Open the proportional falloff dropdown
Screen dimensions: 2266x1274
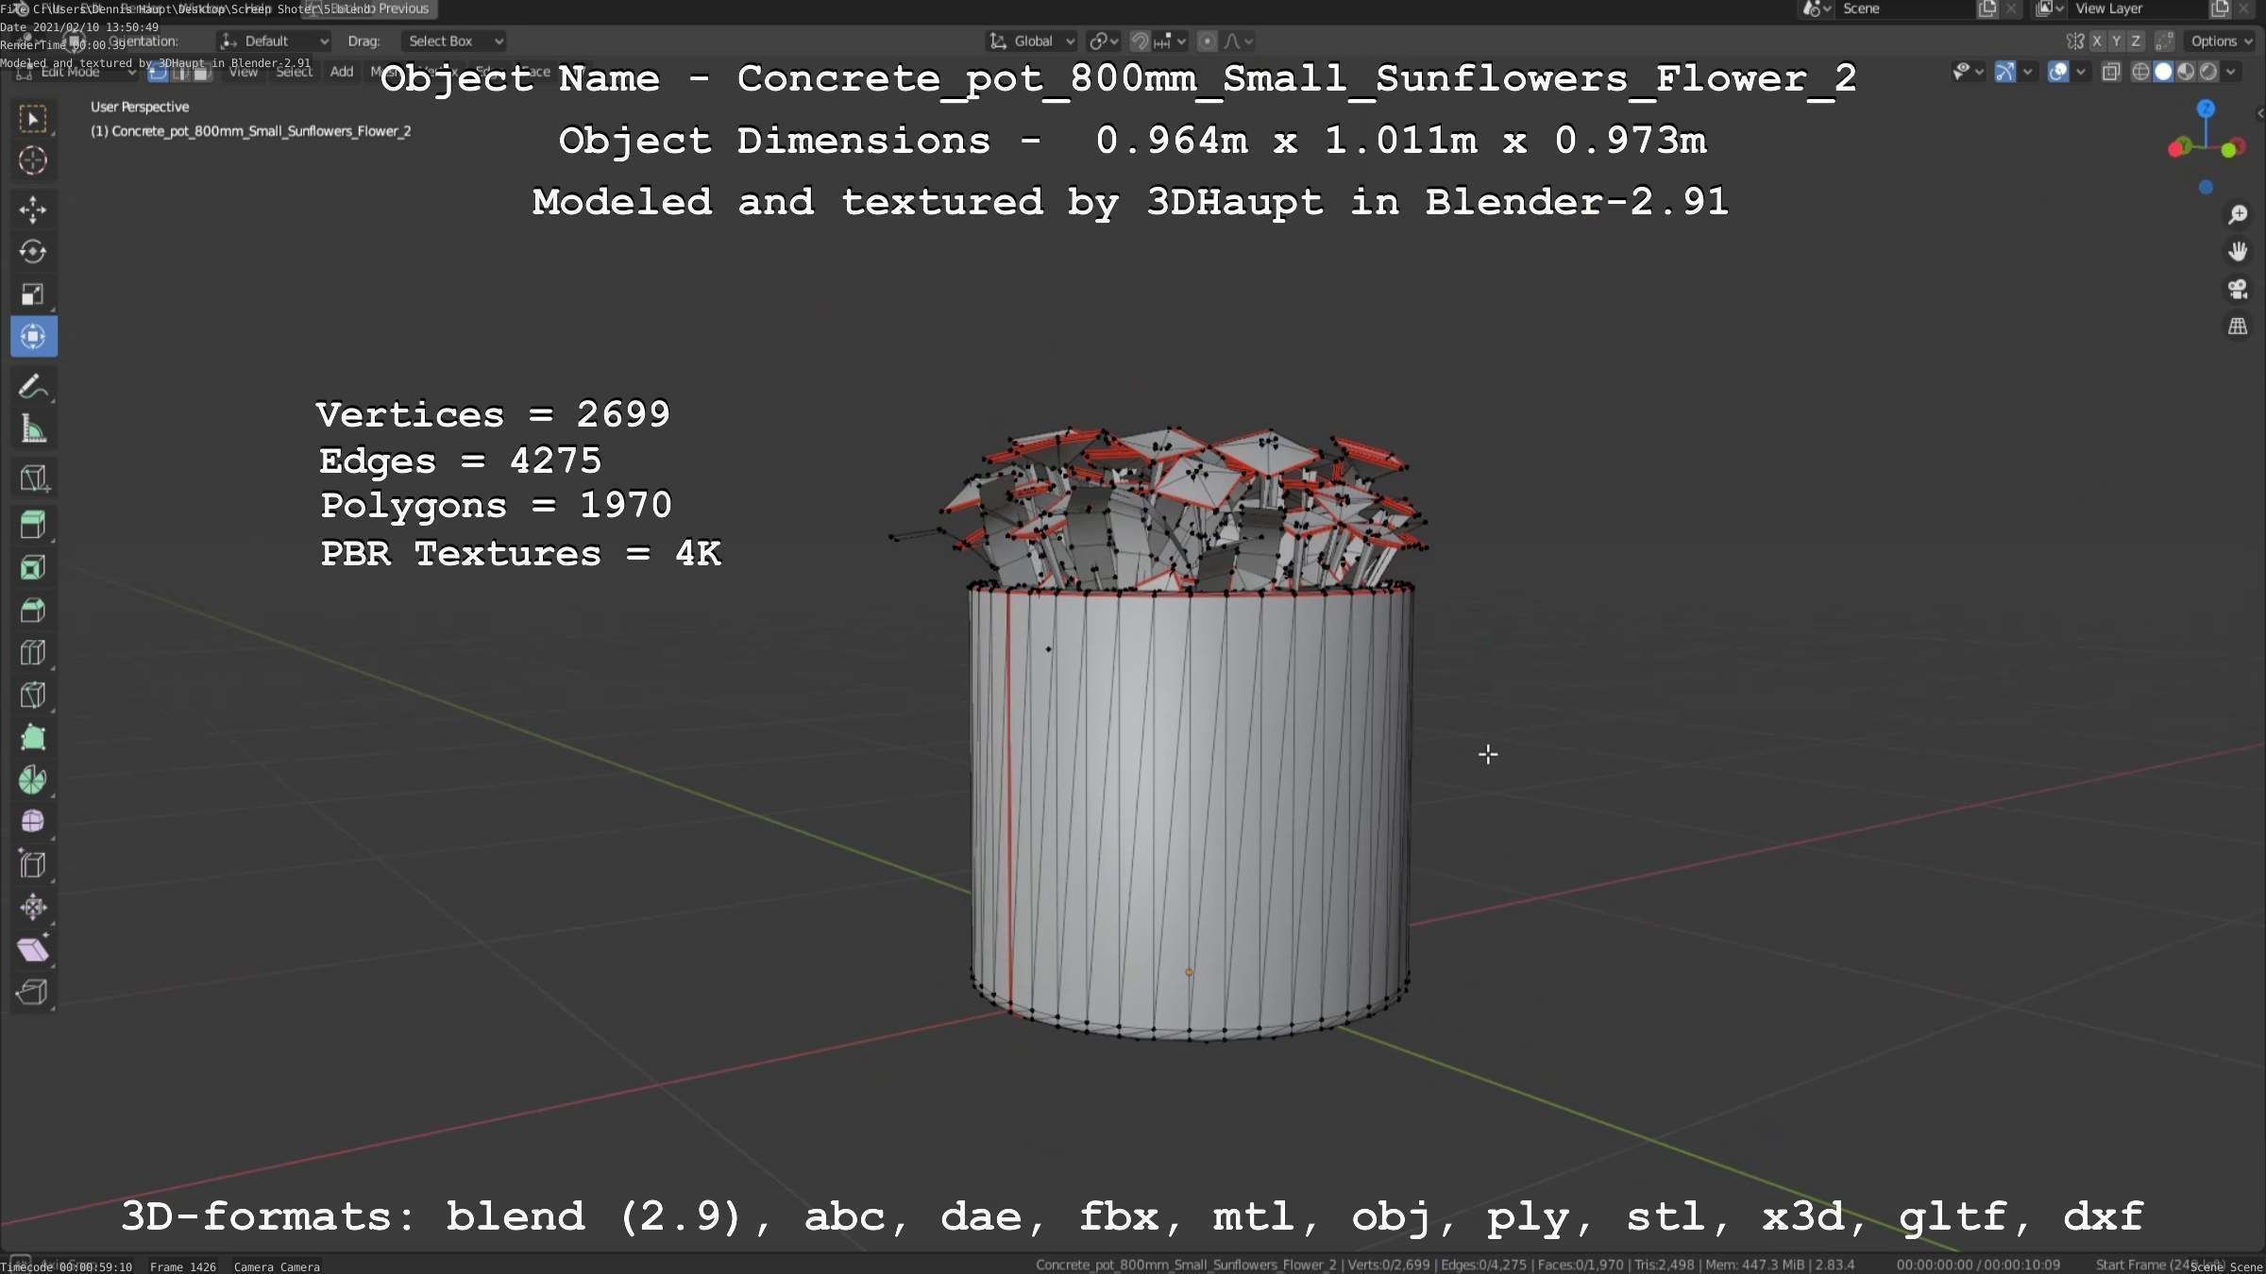[1238, 42]
